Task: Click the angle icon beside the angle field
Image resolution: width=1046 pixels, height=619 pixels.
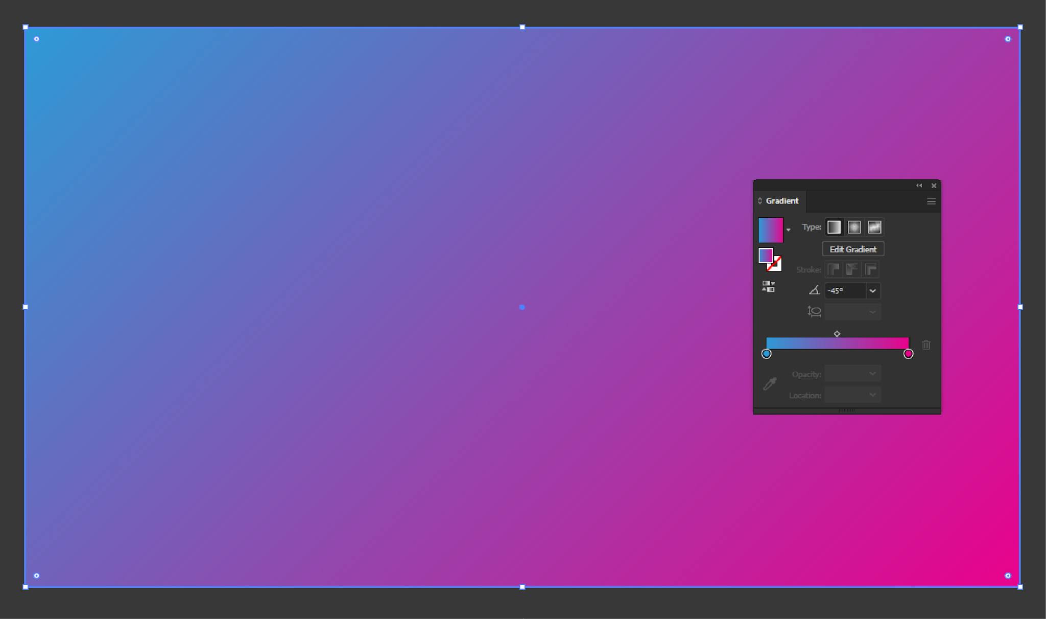Action: click(x=816, y=290)
